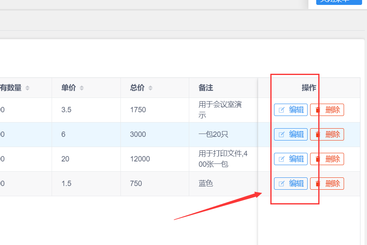Click the 总价 header label
The width and height of the screenshot is (367, 245).
[137, 88]
